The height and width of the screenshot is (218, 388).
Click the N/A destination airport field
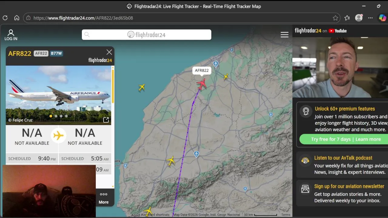[x=85, y=137]
